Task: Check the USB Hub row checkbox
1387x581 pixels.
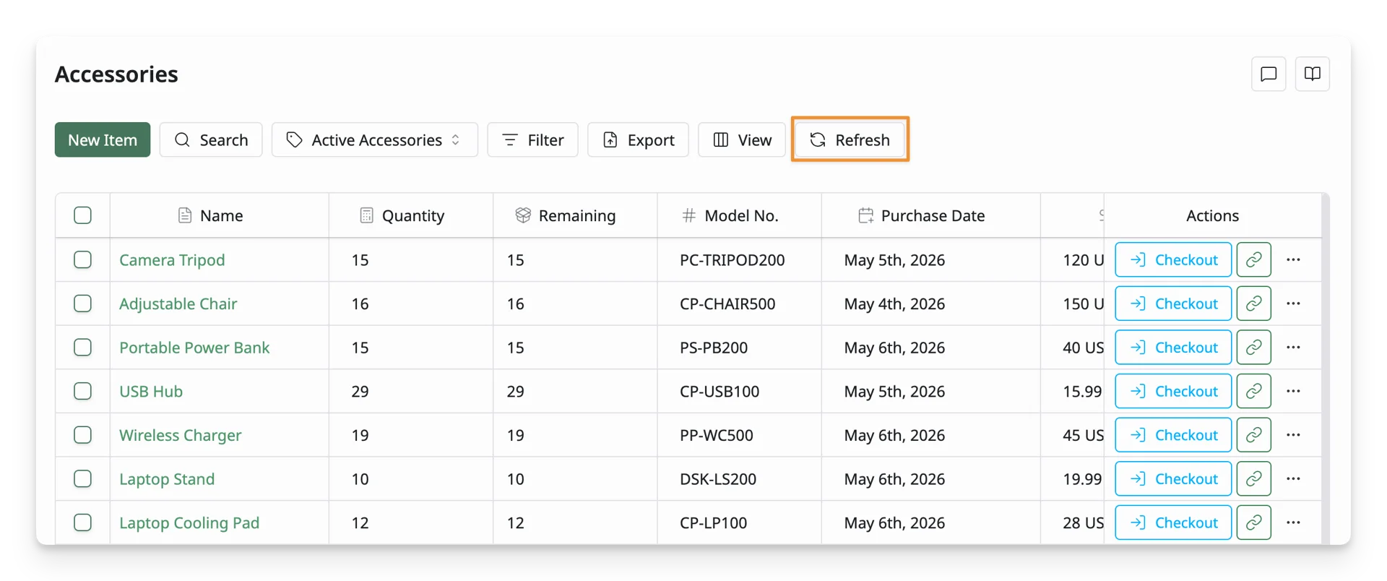Action: pos(82,391)
